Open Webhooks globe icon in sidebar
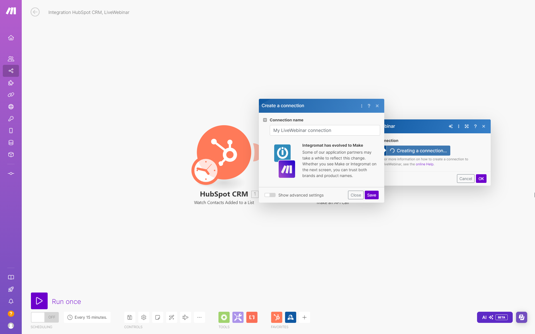This screenshot has width=535, height=334. 11,107
